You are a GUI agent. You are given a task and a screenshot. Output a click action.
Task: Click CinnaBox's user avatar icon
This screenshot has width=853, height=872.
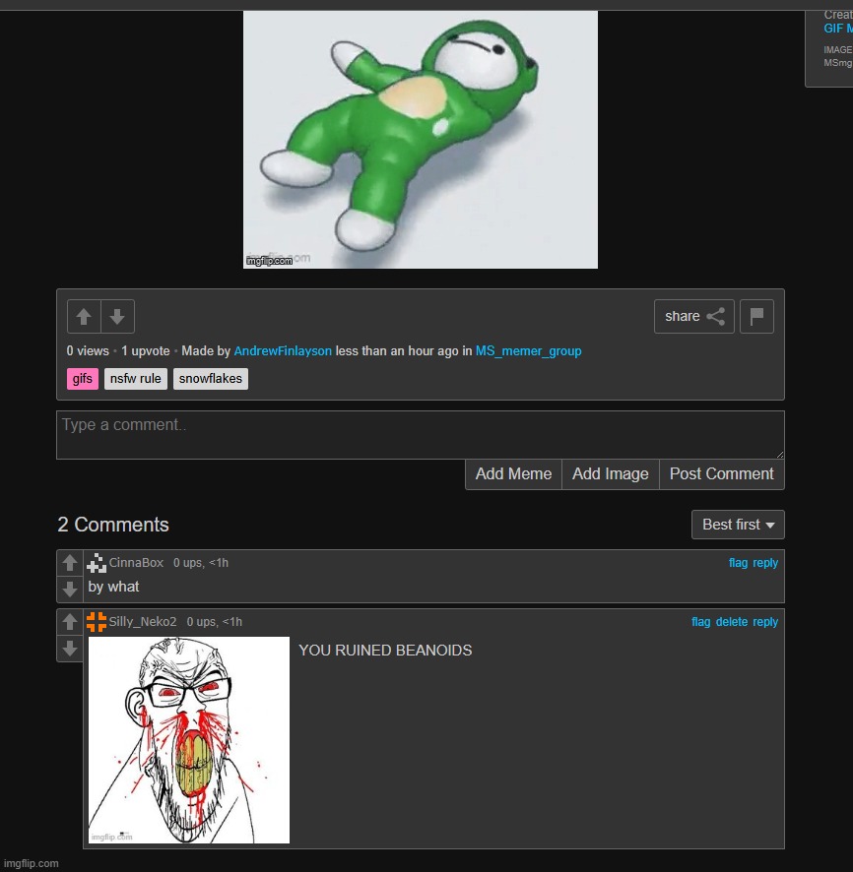(97, 563)
